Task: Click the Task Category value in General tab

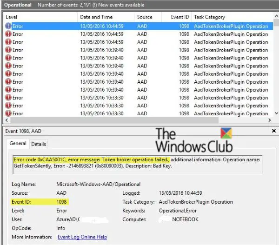Action: coord(196,202)
